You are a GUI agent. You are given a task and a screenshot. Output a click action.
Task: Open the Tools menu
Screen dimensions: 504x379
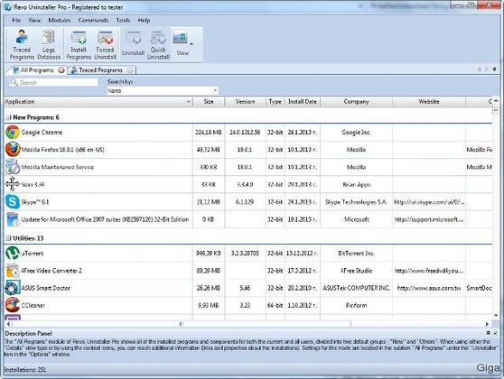124,20
